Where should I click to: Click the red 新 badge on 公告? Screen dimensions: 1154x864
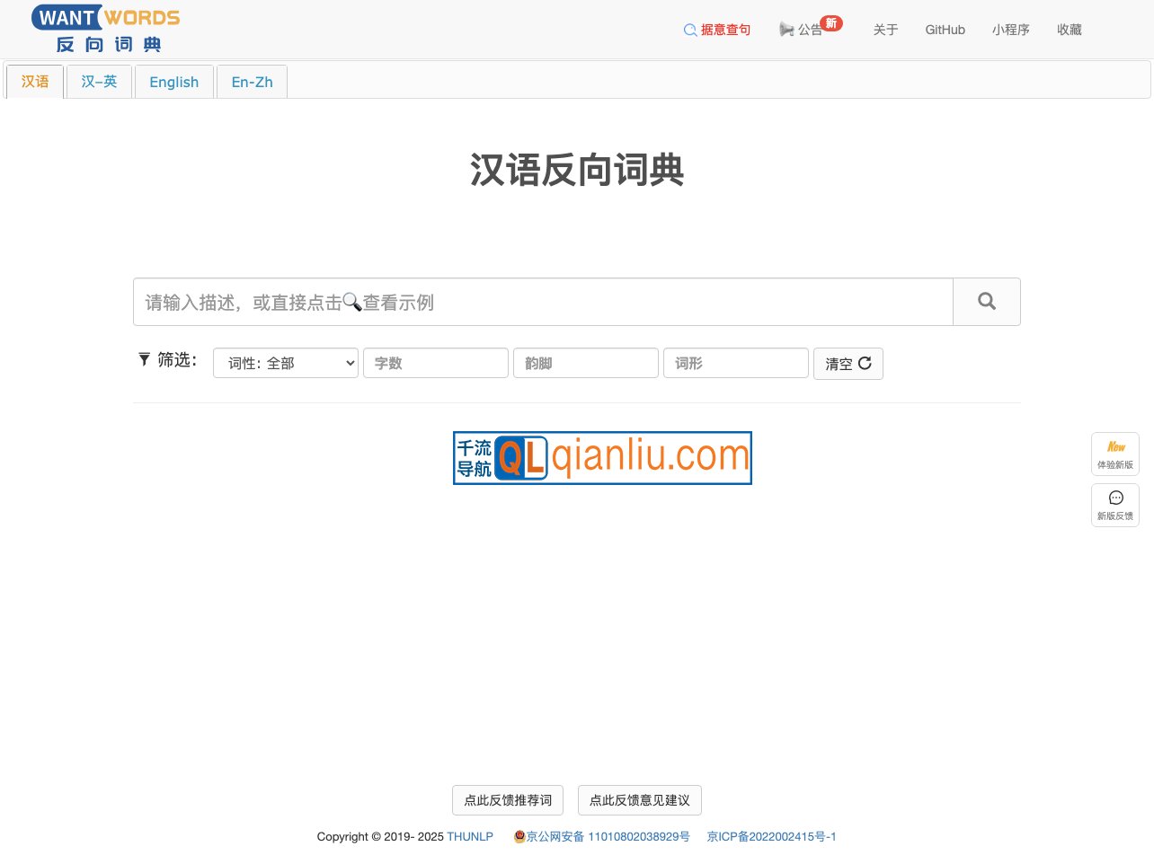pos(831,22)
